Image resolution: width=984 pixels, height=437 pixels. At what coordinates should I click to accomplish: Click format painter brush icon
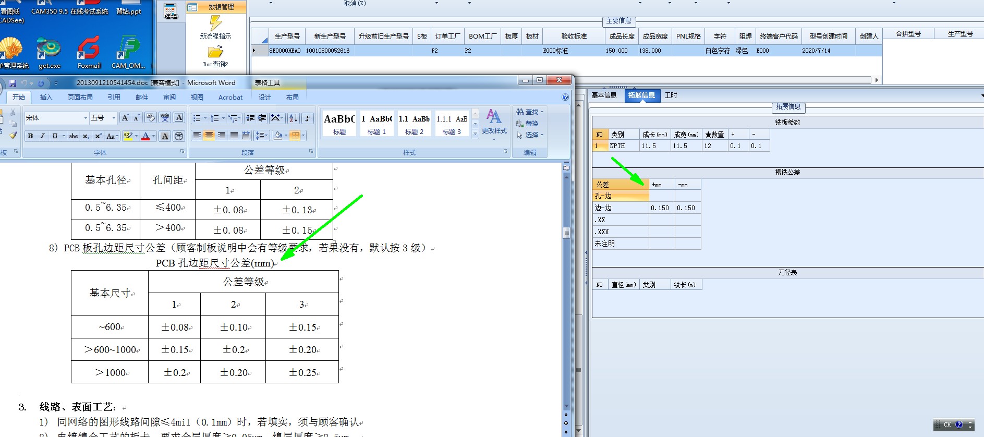(13, 136)
